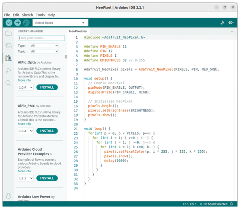Open AlPlc_Opta version 1.0.4 dropdown
The image size is (240, 209).
tap(26, 87)
